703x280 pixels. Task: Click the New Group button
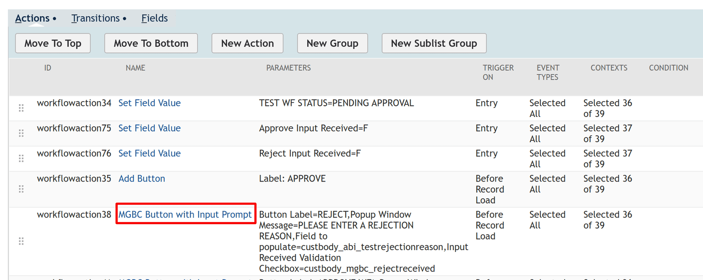(332, 44)
